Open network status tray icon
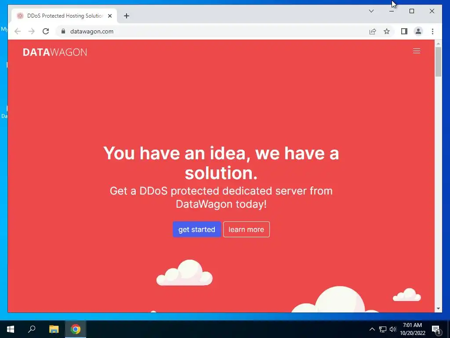450x338 pixels. [383, 329]
